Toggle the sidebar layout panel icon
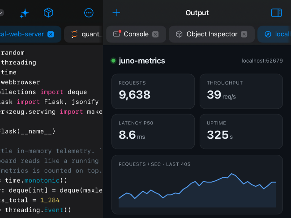This screenshot has height=218, width=291. coord(276,13)
